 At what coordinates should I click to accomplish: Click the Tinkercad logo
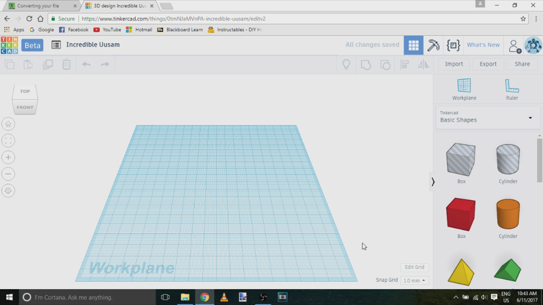pyautogui.click(x=9, y=45)
